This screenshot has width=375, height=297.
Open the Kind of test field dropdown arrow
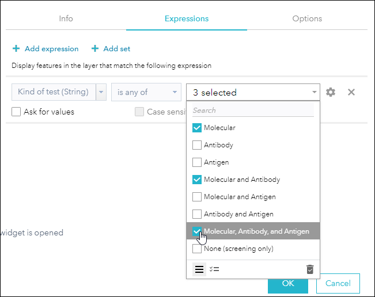[101, 92]
